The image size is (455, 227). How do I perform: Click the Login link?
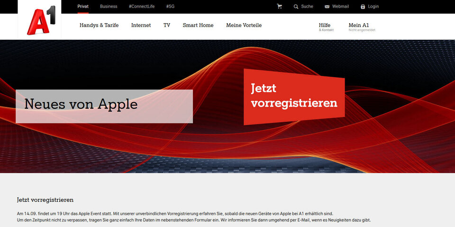pyautogui.click(x=373, y=6)
